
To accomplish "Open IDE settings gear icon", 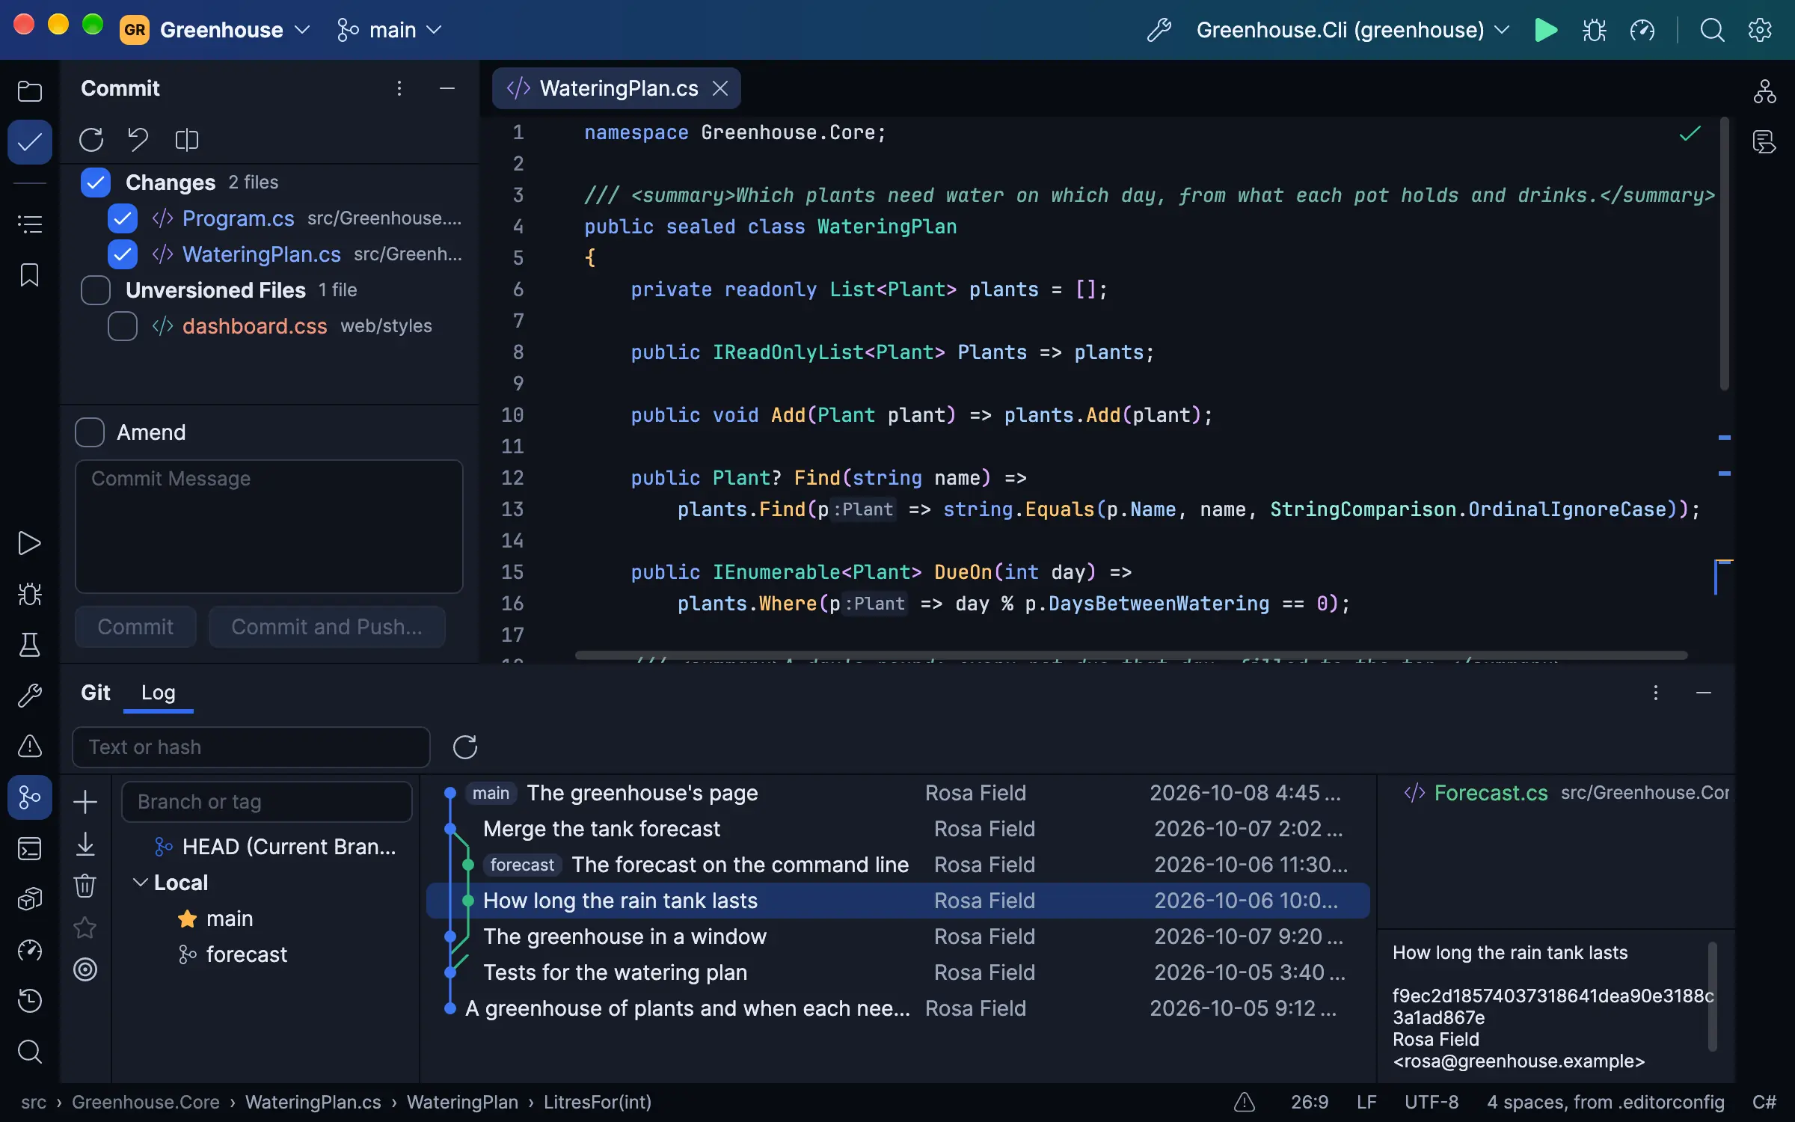I will pyautogui.click(x=1760, y=30).
